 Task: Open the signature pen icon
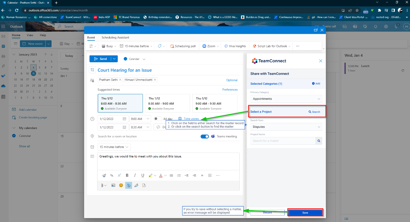click(136, 185)
